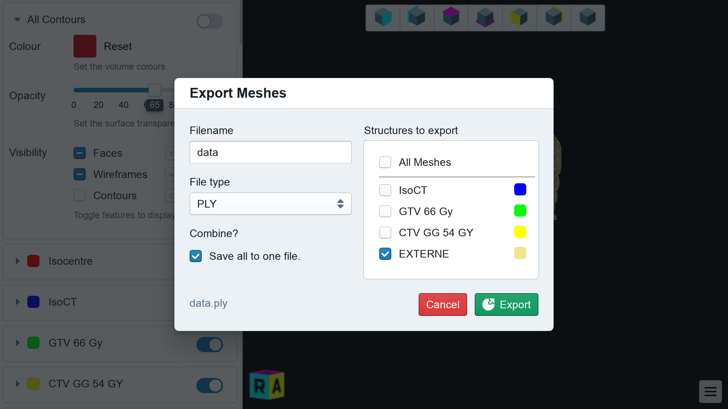Click the green GTV 66 Gy square in sidebar
Screen dimensions: 728x409
33,343
